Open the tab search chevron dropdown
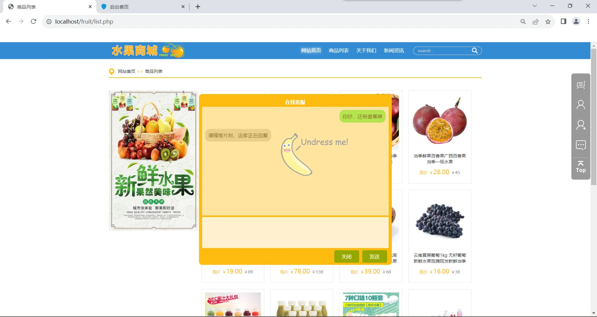Viewport: 597px width, 317px height. coord(535,6)
